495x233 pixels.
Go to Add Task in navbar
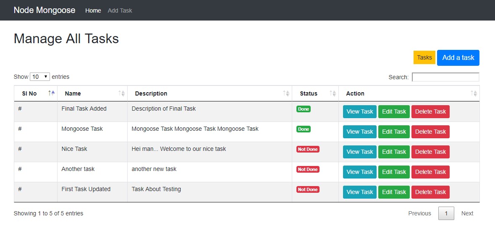[x=120, y=10]
